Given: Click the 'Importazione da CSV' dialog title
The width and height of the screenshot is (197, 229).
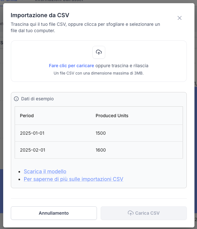Looking at the screenshot, I should pos(40,15).
